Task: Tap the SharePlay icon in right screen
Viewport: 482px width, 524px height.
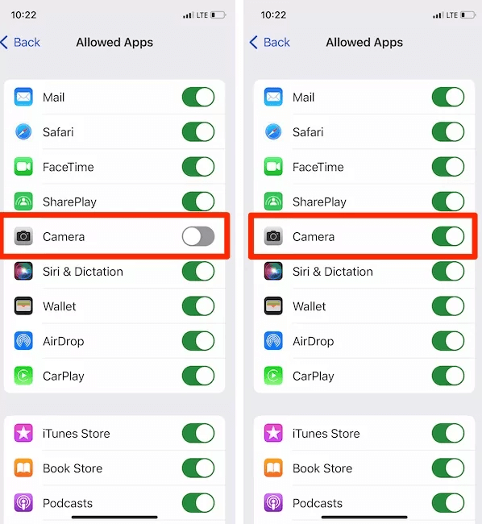Action: click(x=273, y=202)
